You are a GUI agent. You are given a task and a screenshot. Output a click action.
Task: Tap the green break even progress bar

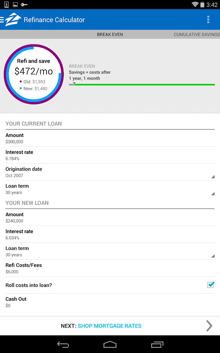click(144, 85)
